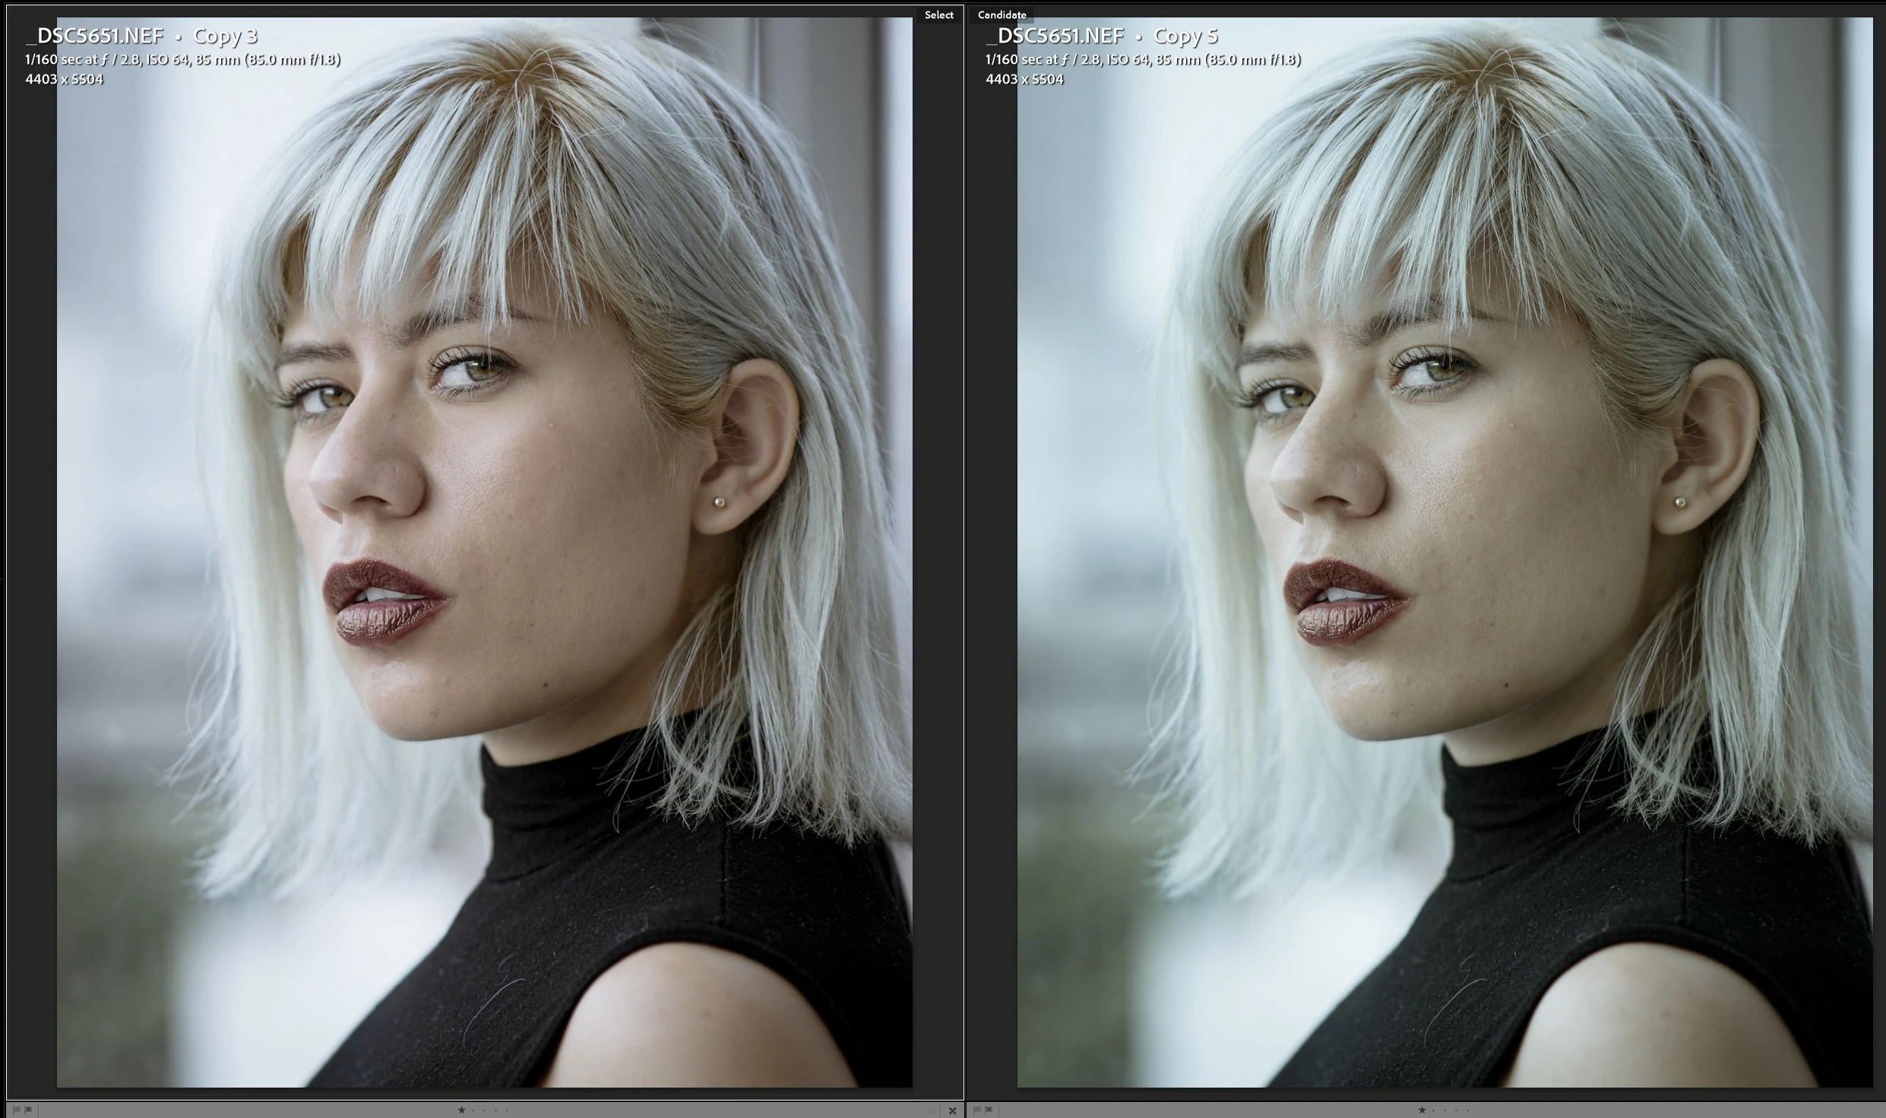
Task: Flag the Candidate photo as picked
Action: [x=977, y=1110]
